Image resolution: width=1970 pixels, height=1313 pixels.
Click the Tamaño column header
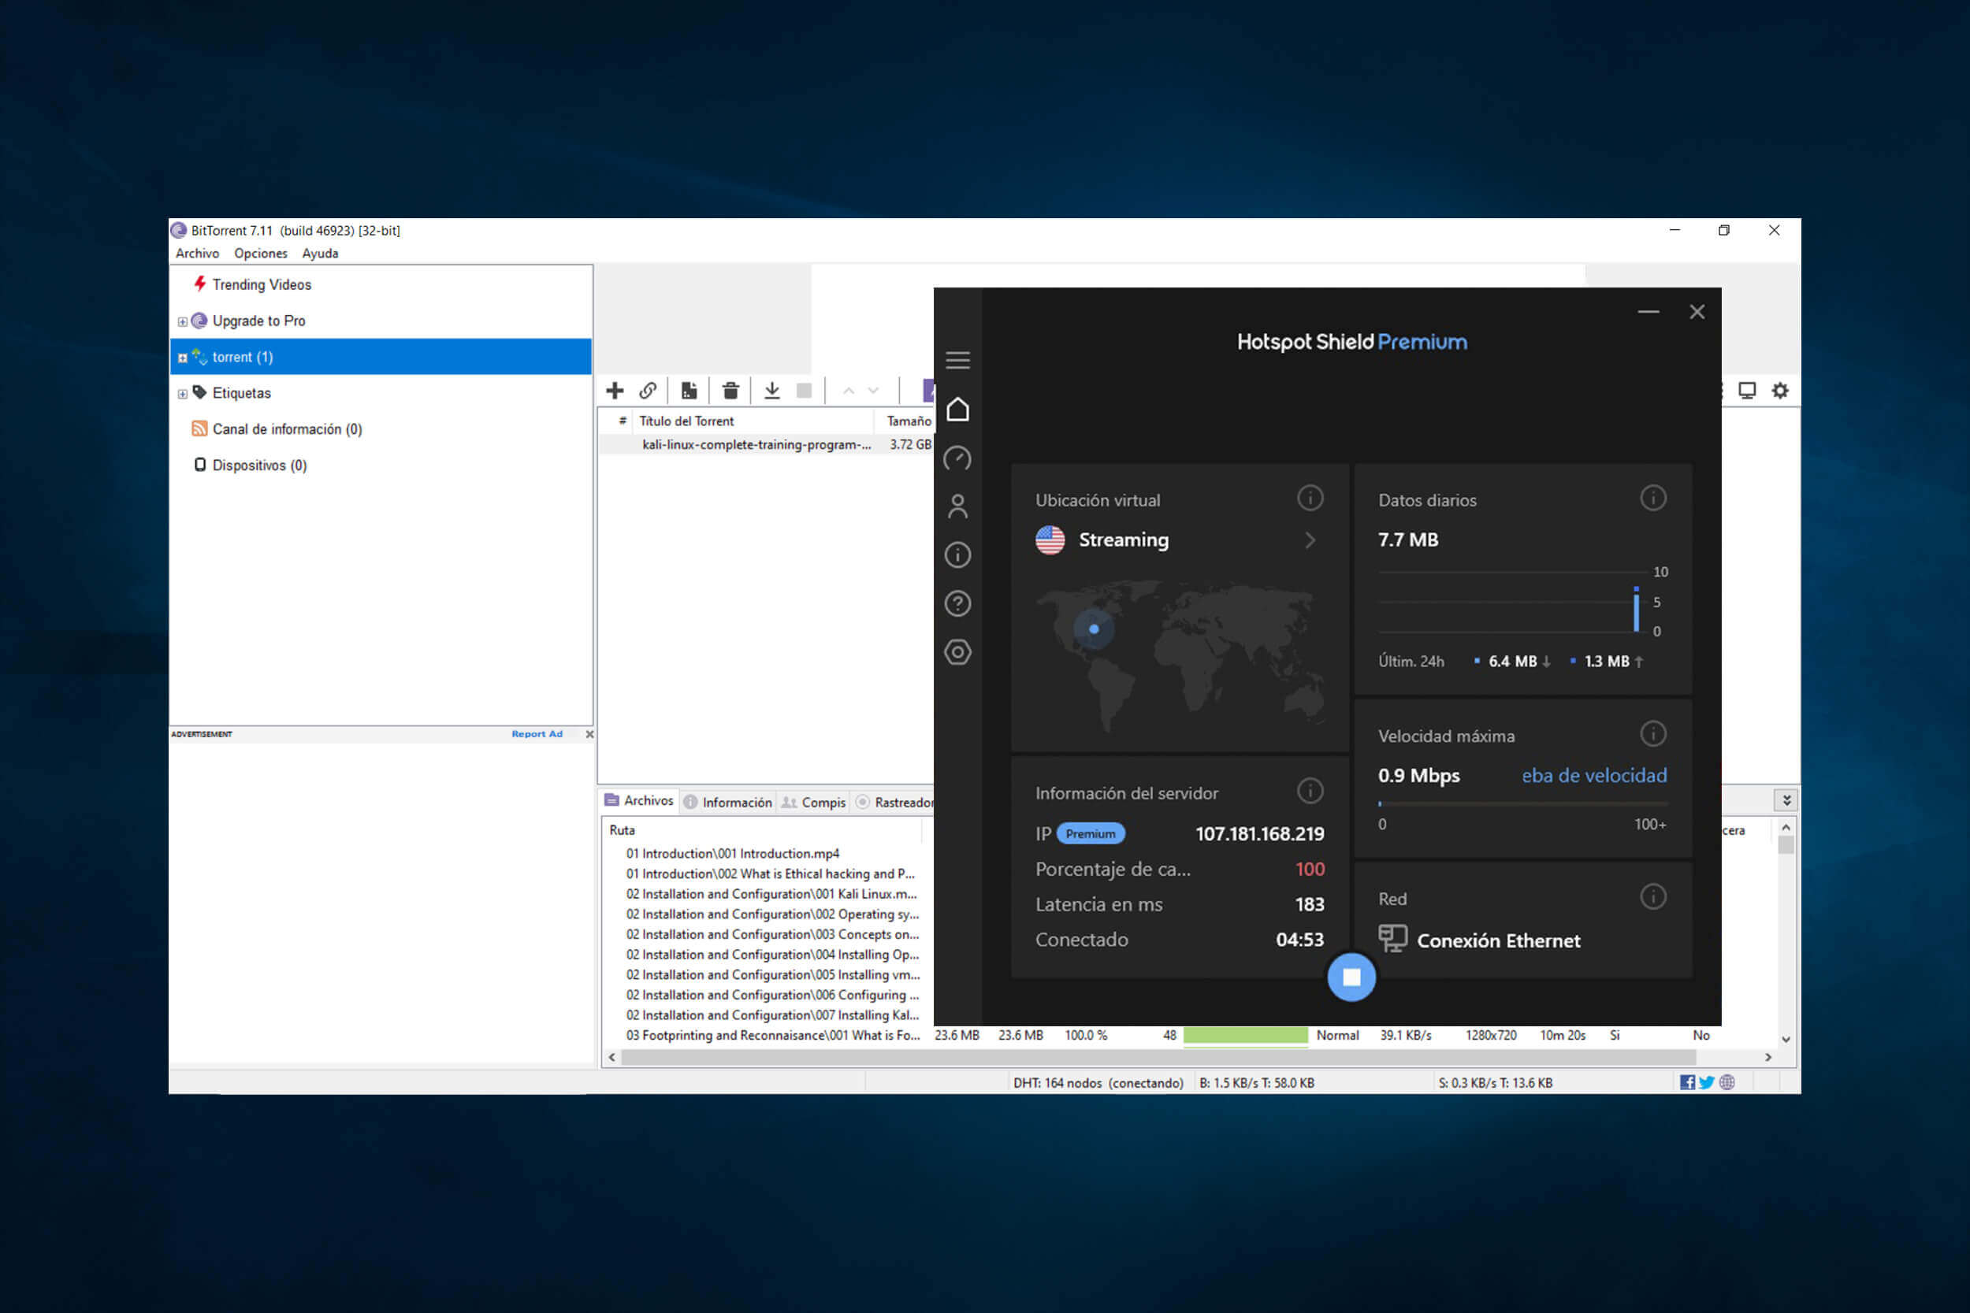pyautogui.click(x=908, y=421)
